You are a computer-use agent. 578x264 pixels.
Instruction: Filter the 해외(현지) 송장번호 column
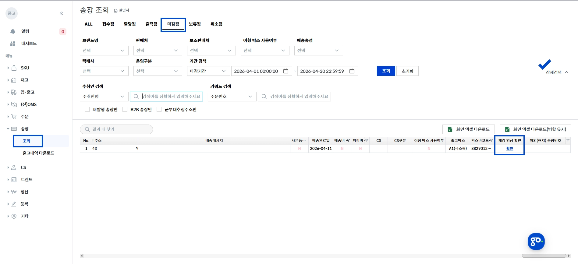pos(568,140)
